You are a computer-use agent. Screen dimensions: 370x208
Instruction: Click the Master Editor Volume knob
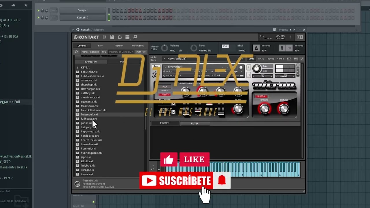pyautogui.click(x=164, y=48)
